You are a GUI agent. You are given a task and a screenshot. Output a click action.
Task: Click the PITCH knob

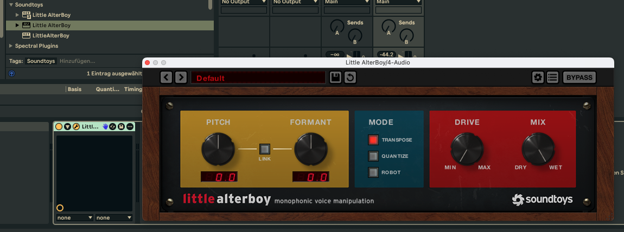click(218, 150)
